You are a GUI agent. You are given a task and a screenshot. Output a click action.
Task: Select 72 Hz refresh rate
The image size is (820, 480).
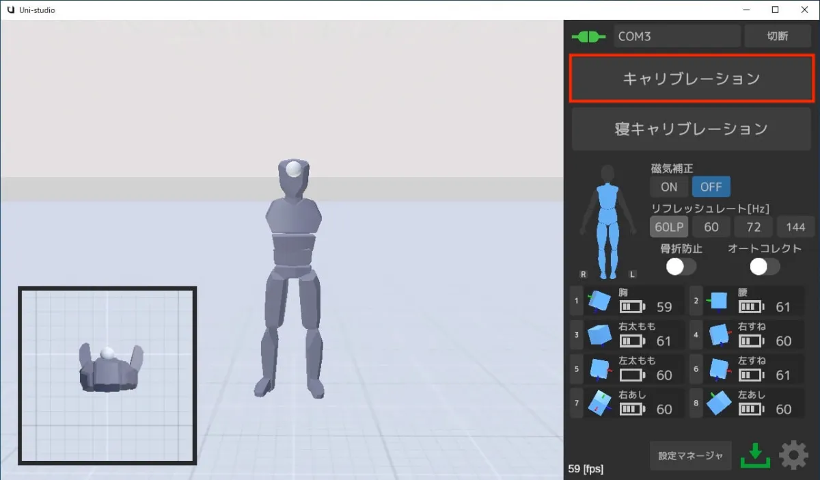(753, 226)
